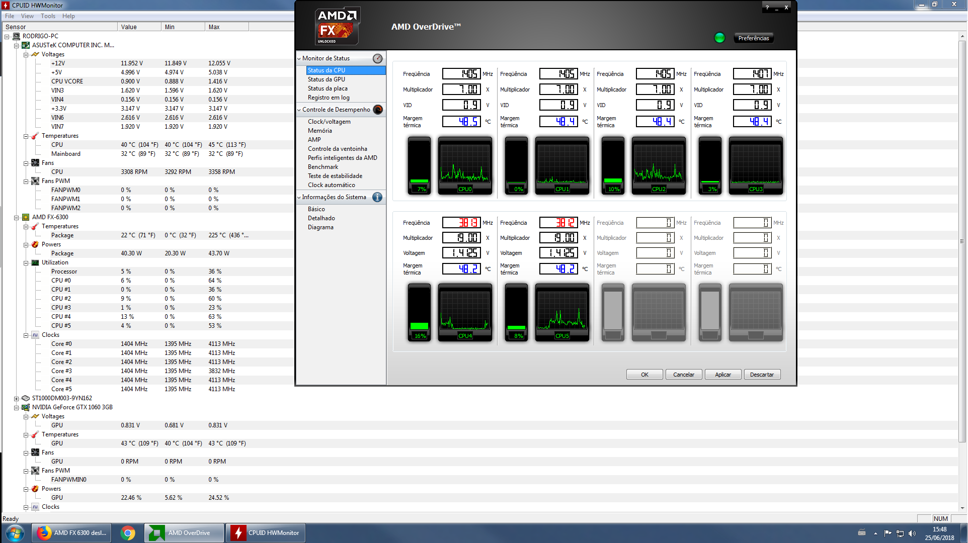
Task: Collapse the Informações do Sistema section
Action: click(299, 197)
